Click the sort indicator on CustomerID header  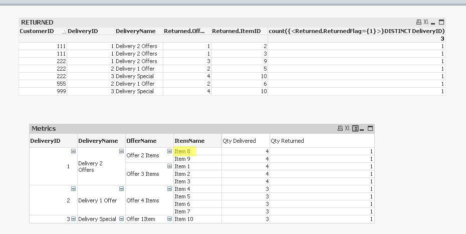tap(64, 32)
